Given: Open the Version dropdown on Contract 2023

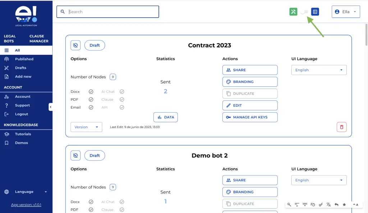Looking at the screenshot, I should pos(86,127).
